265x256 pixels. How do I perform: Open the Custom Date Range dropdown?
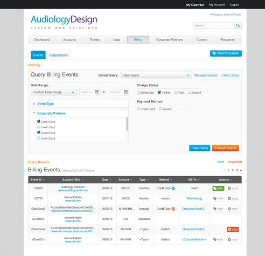(x=54, y=92)
